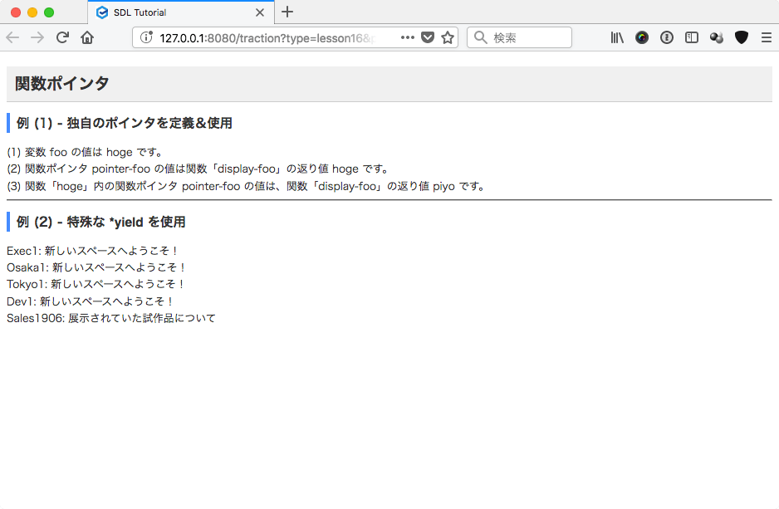Image resolution: width=779 pixels, height=509 pixels.
Task: Open the page actions three-dot menu
Action: [408, 37]
